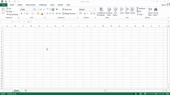Switch to the VIEW tab
The height and width of the screenshot is (95, 170).
point(68,5)
